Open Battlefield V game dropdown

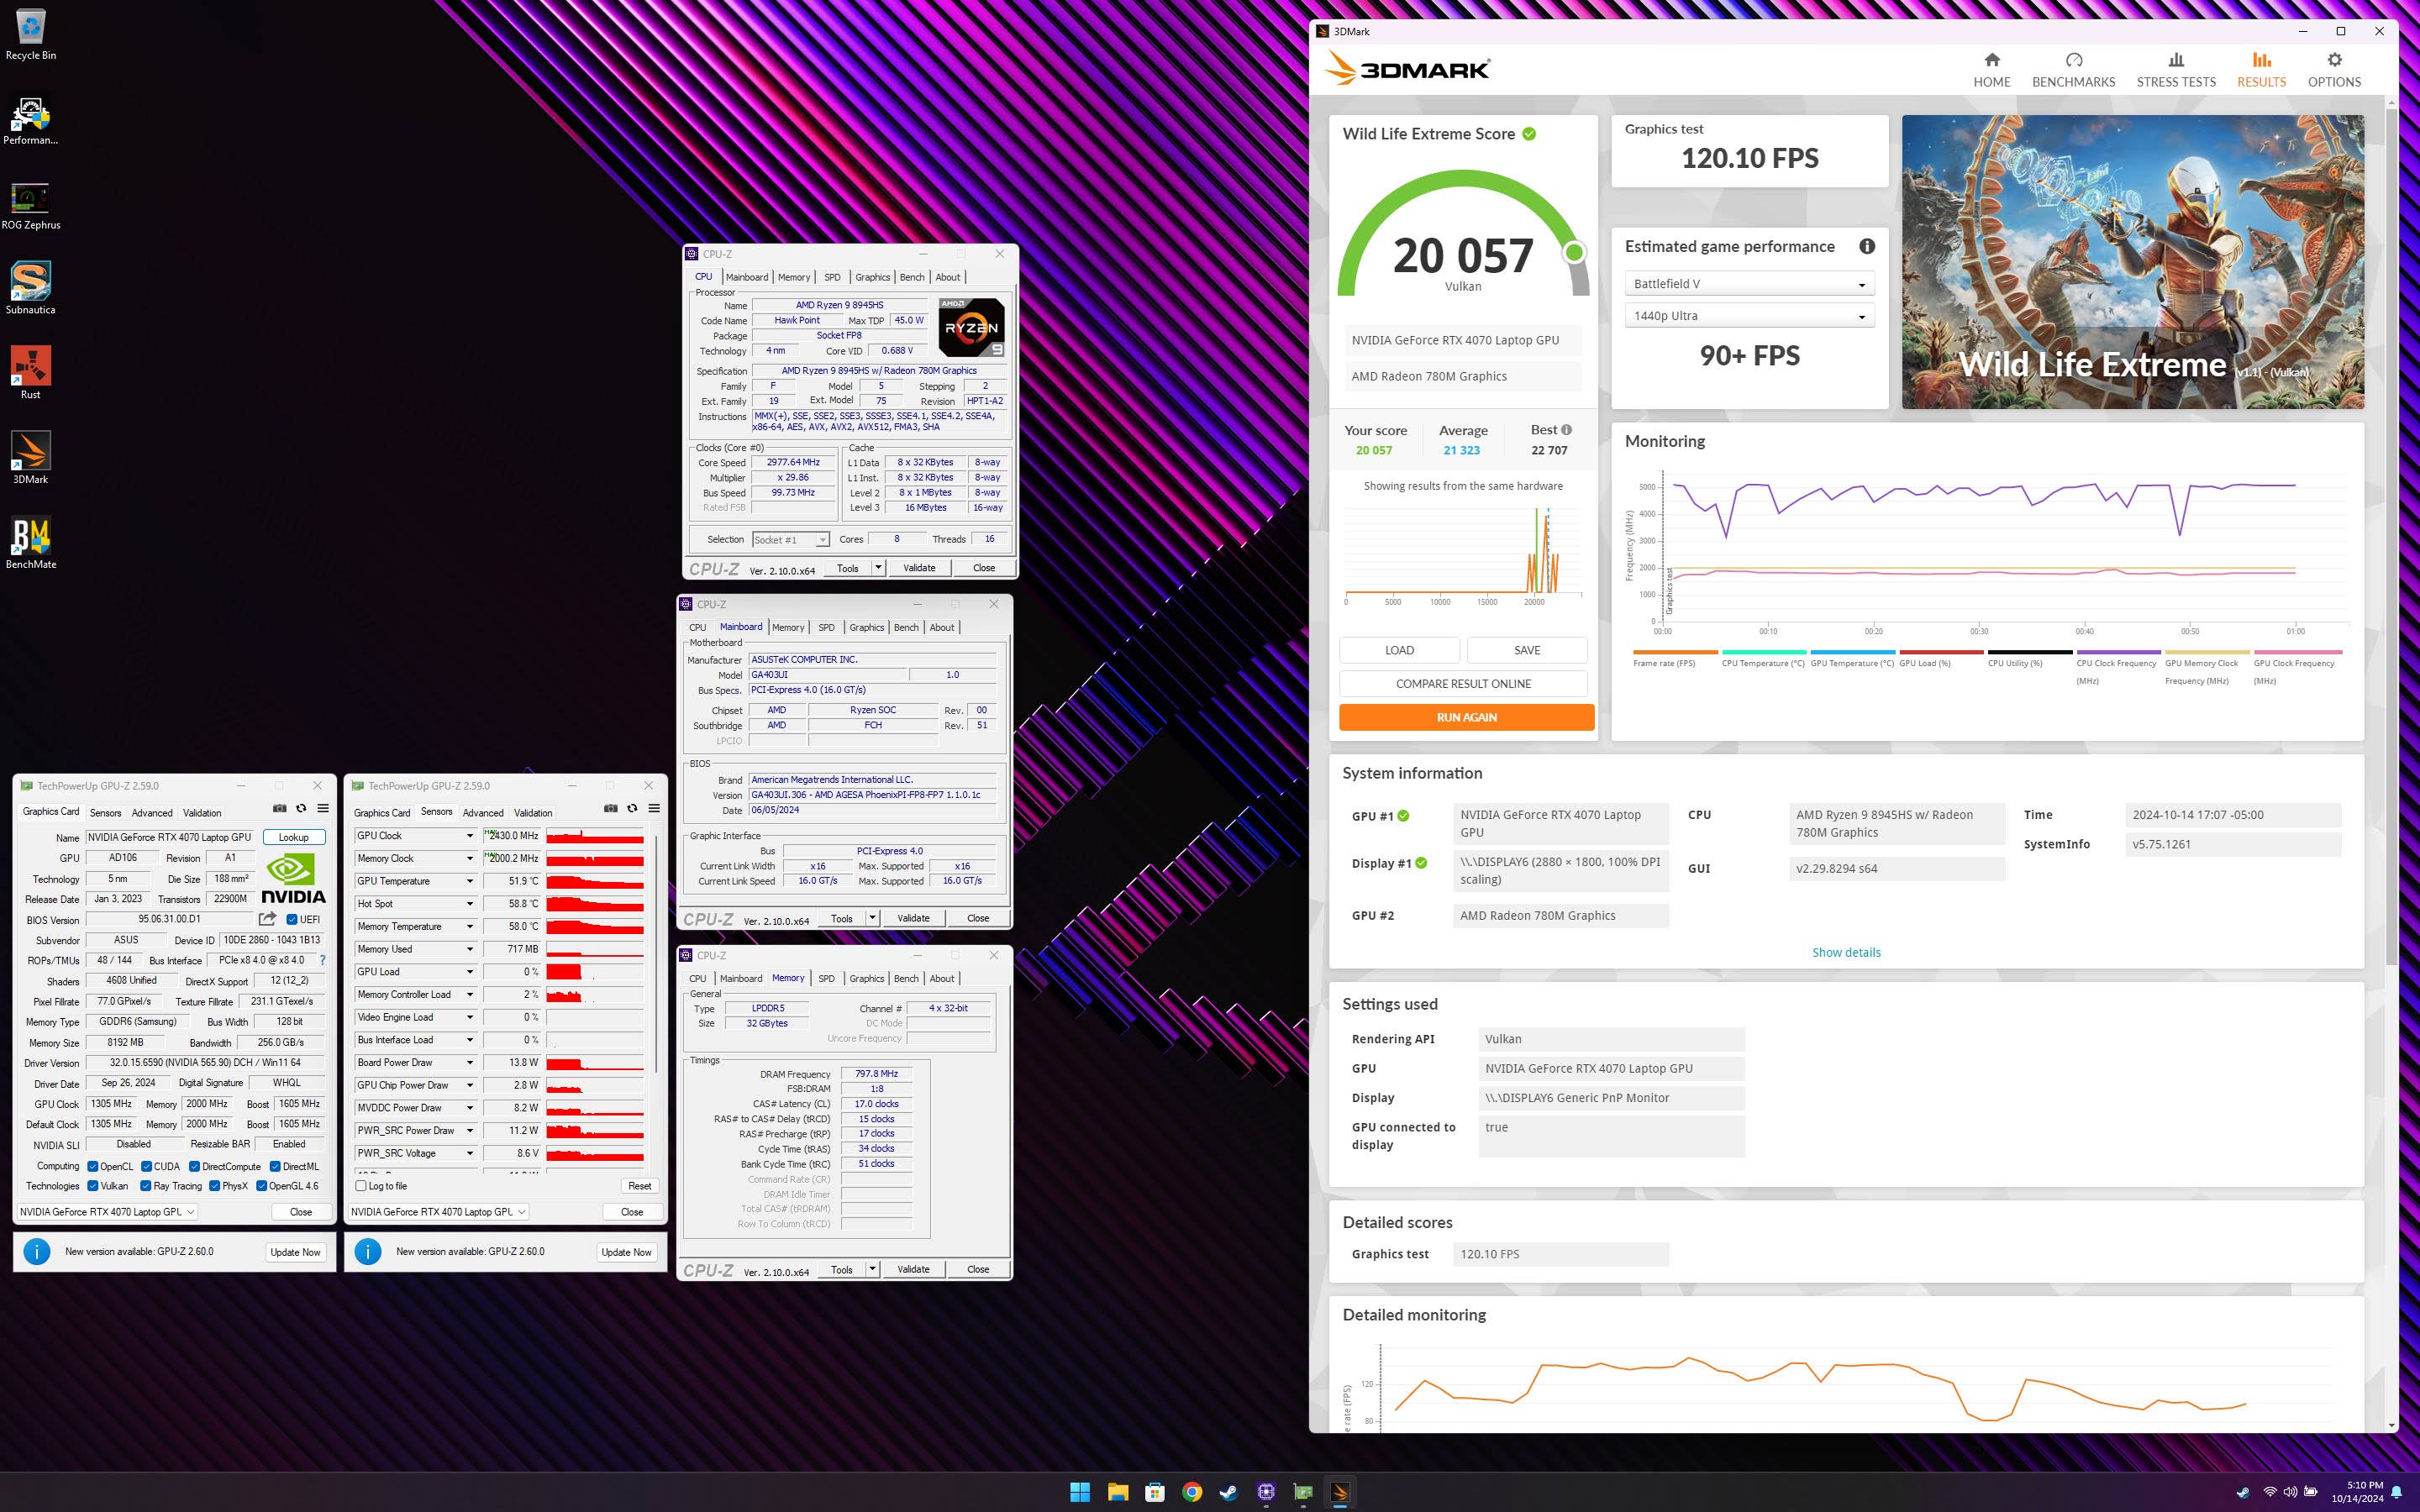(x=1749, y=284)
